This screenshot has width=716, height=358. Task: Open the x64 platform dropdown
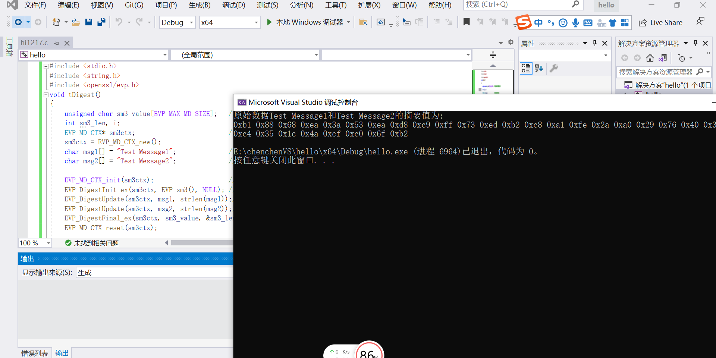click(229, 22)
